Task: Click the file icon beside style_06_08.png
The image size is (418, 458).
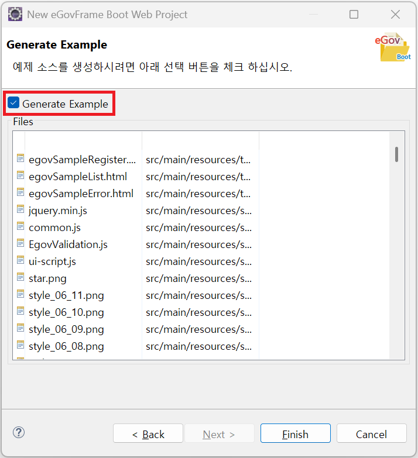Action: tap(20, 345)
